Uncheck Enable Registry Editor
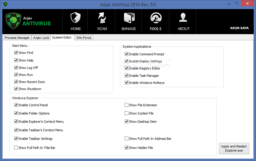This screenshot has height=161, width=256. pyautogui.click(x=127, y=68)
